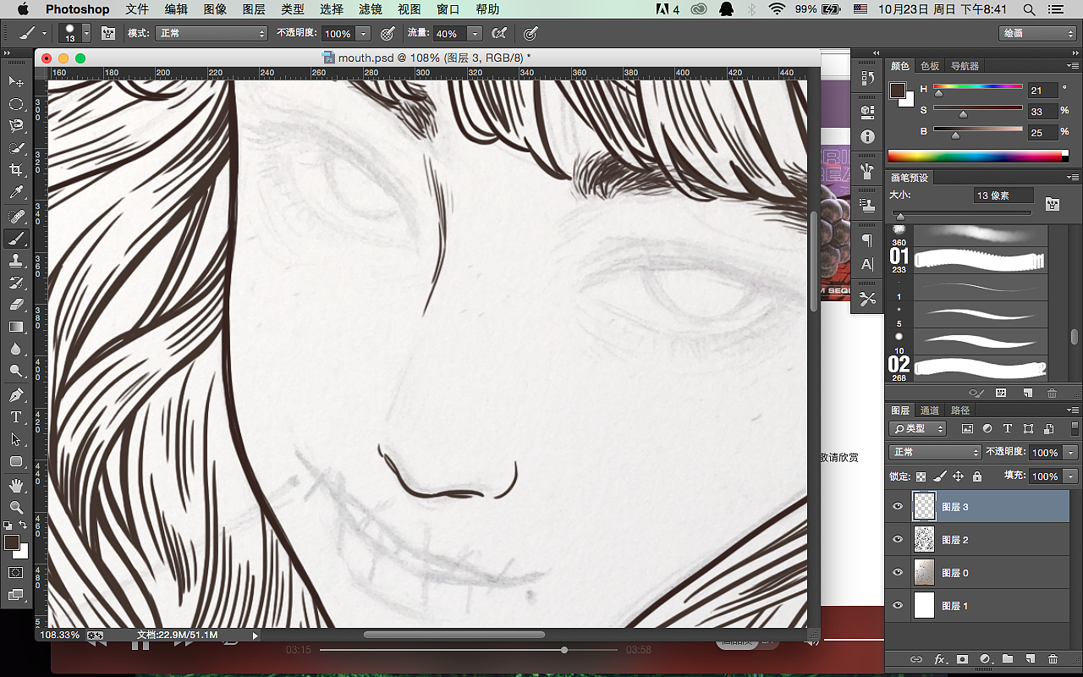Click the 图层 1 layer name
The image size is (1083, 677).
point(955,606)
